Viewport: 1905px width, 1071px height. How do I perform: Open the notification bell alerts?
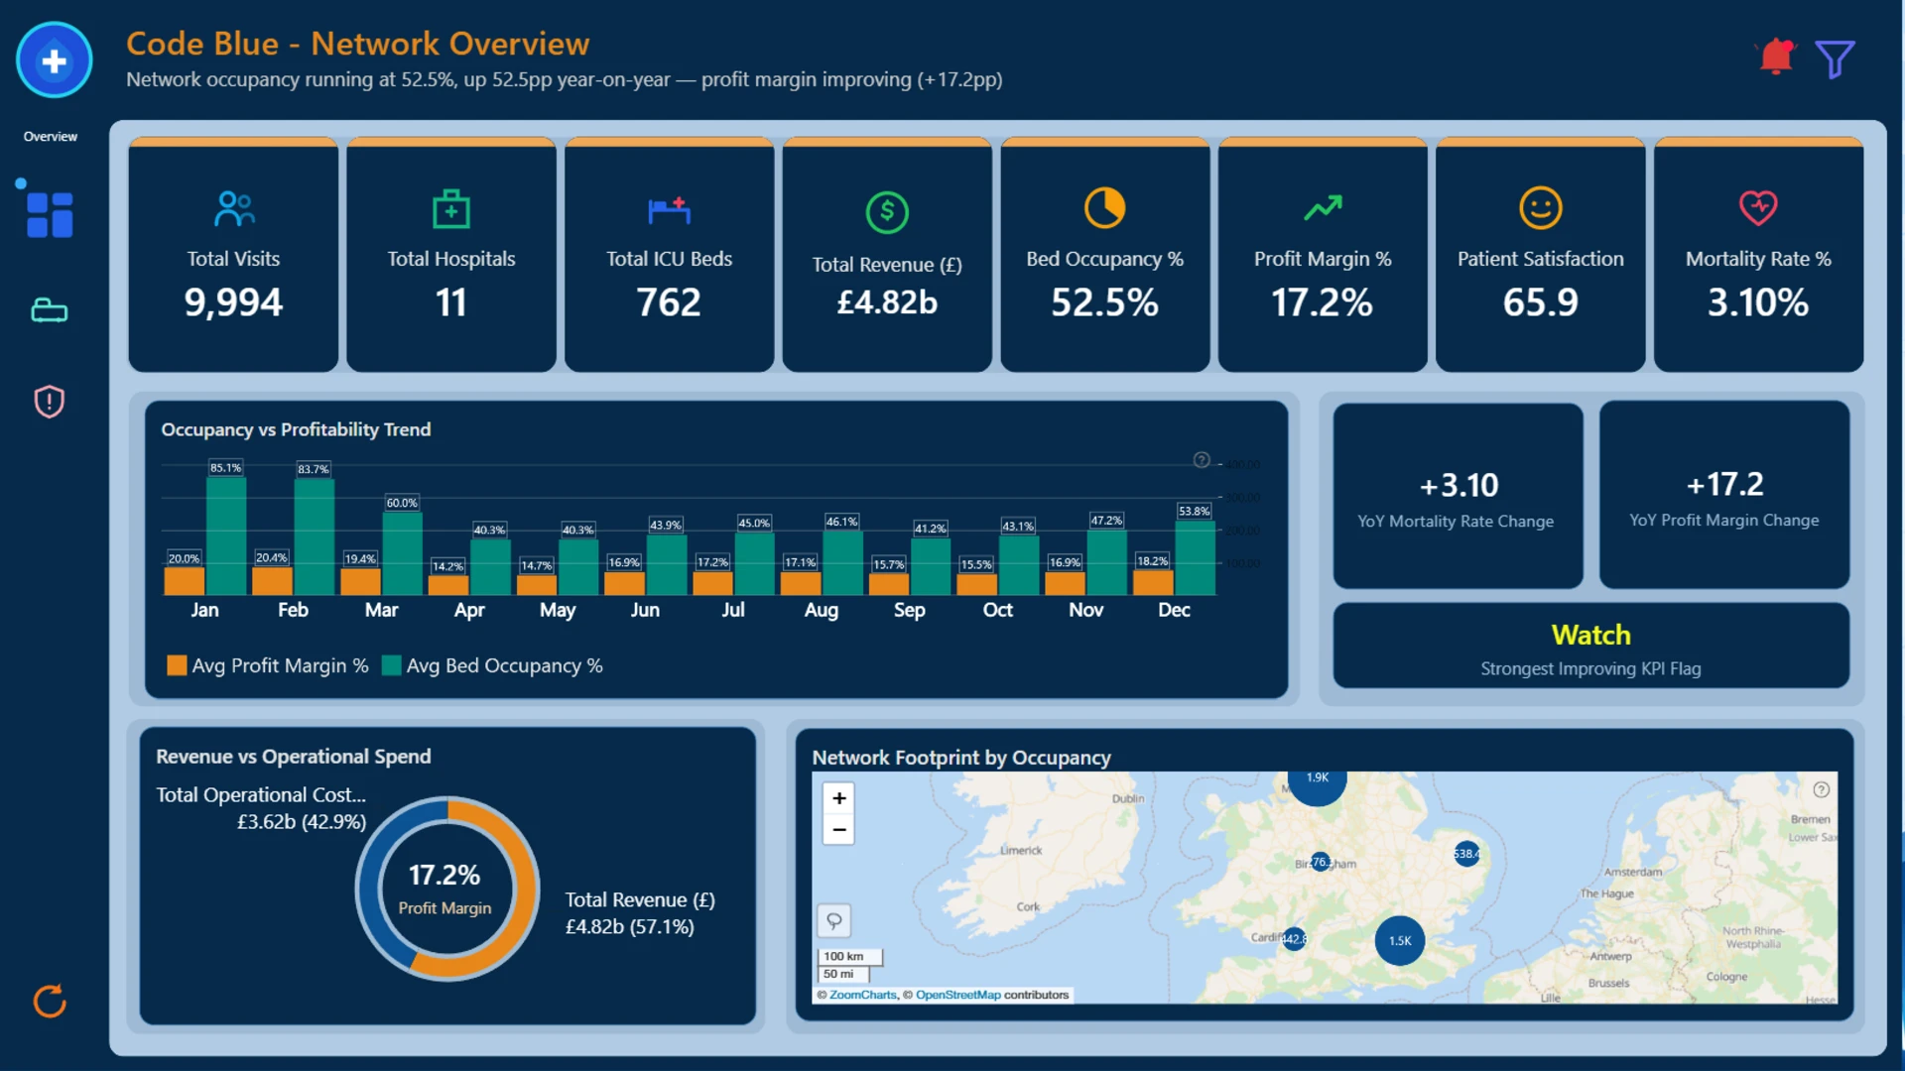point(1776,58)
